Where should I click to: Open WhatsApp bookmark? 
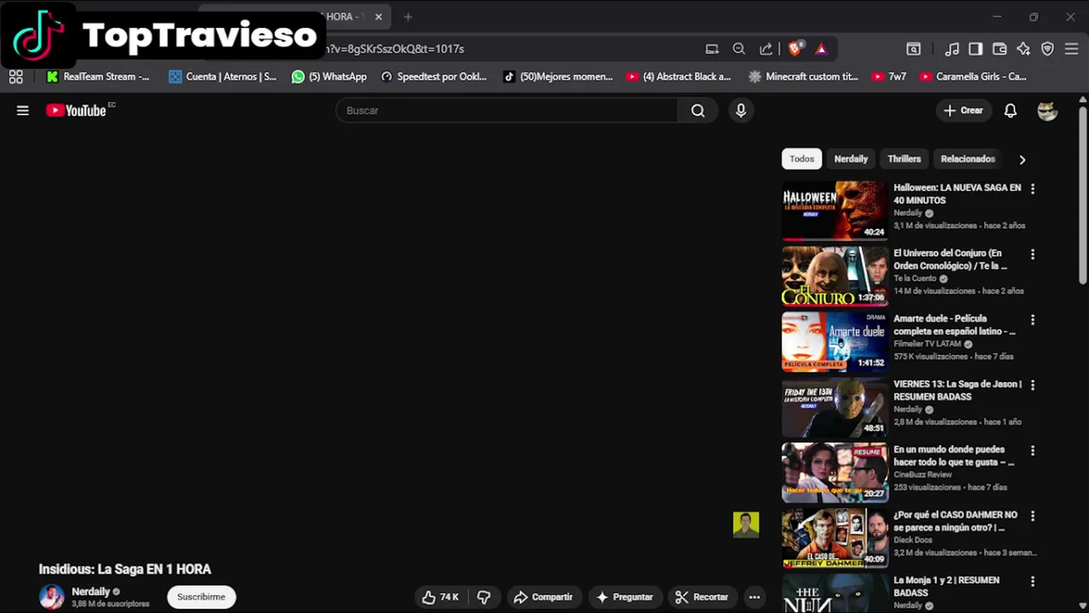point(329,77)
